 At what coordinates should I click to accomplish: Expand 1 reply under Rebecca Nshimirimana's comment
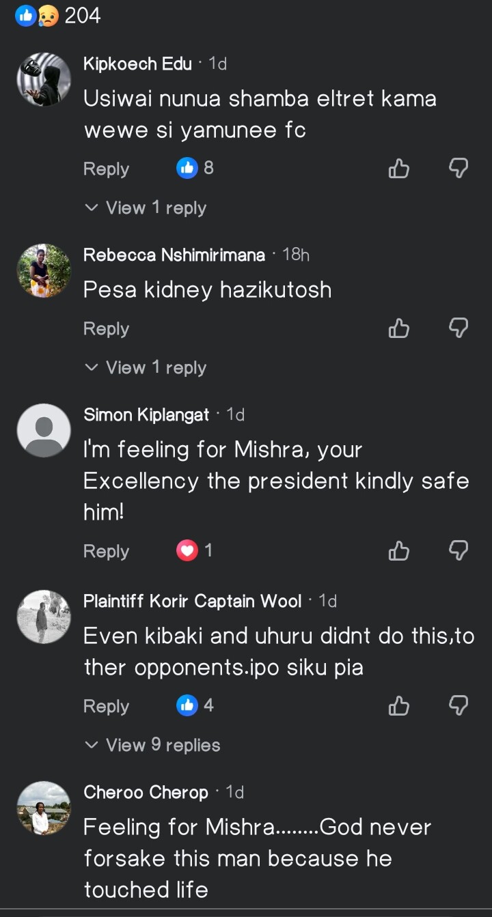point(146,367)
